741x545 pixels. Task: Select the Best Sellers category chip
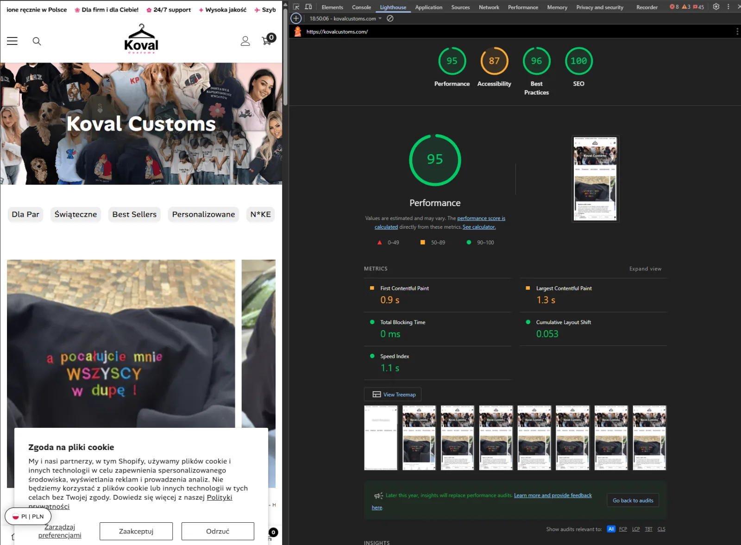tap(134, 214)
